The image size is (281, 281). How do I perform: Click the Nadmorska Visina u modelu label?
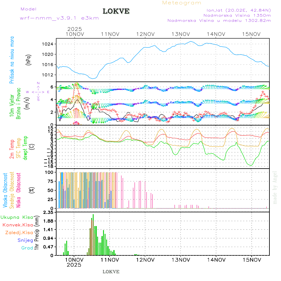[x=219, y=21]
